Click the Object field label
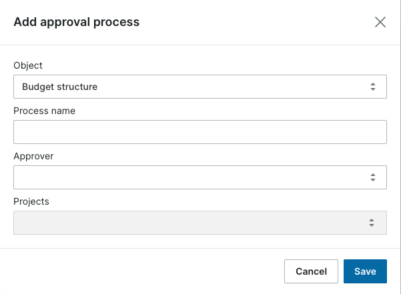 28,65
